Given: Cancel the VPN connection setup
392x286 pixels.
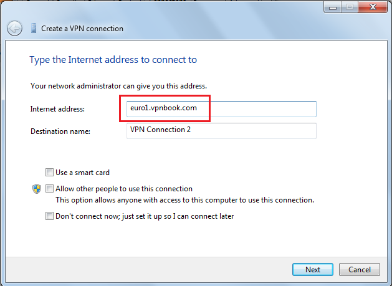Looking at the screenshot, I should (x=360, y=270).
